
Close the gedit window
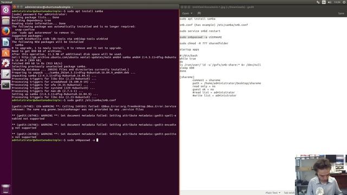[x=182, y=7]
